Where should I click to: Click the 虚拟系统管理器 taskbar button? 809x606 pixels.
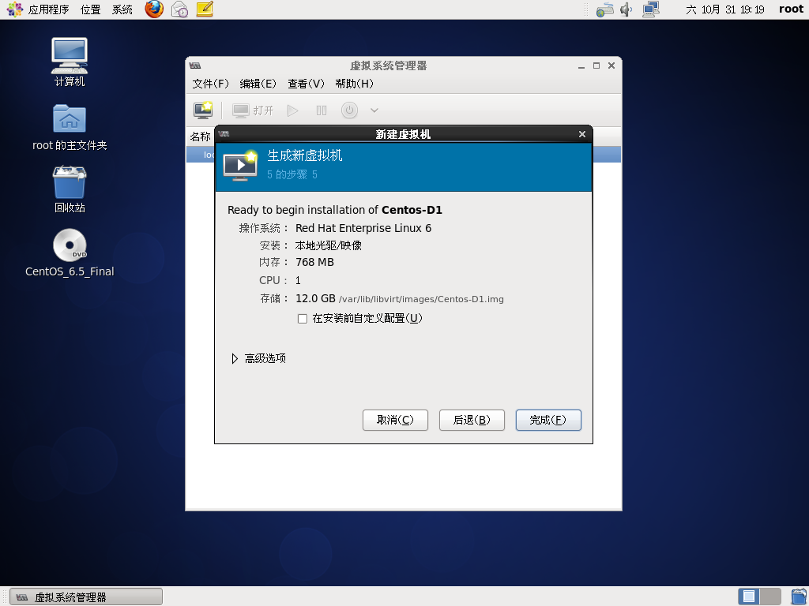coord(86,597)
